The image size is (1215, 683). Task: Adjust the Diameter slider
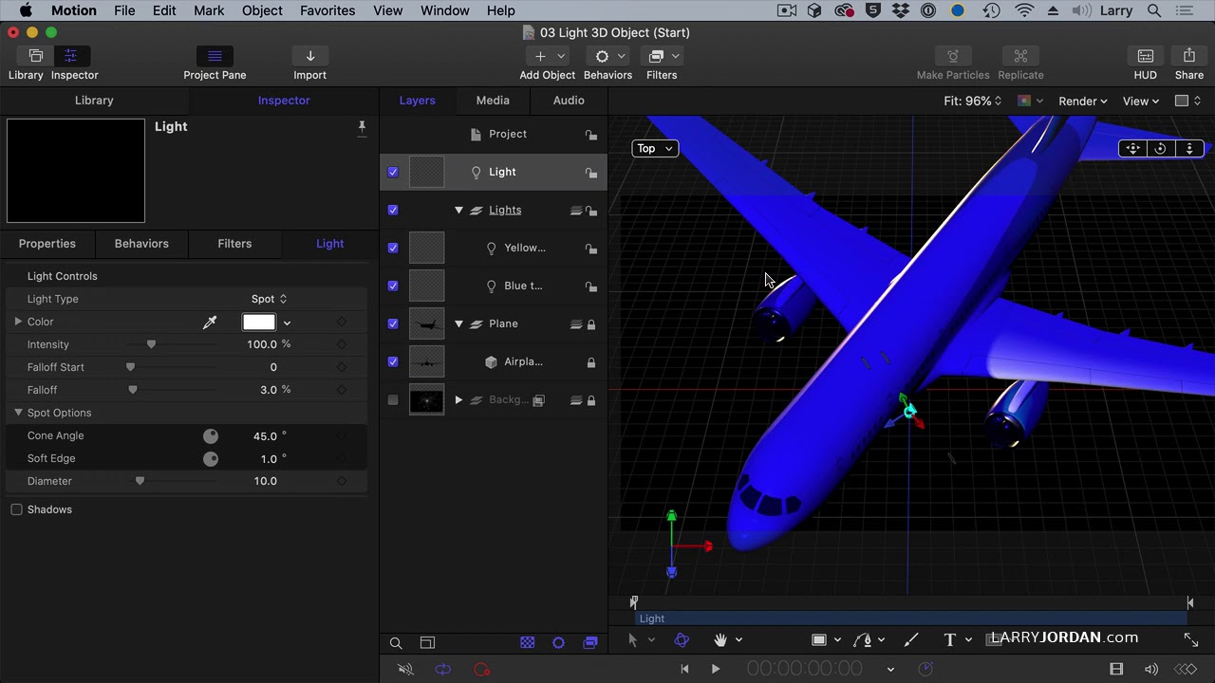click(x=140, y=481)
